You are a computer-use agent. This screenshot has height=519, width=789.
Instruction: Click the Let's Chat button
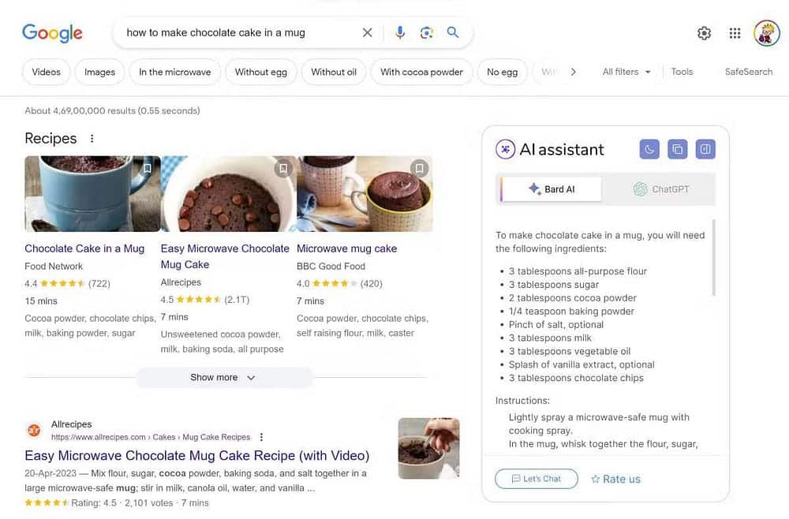click(537, 479)
